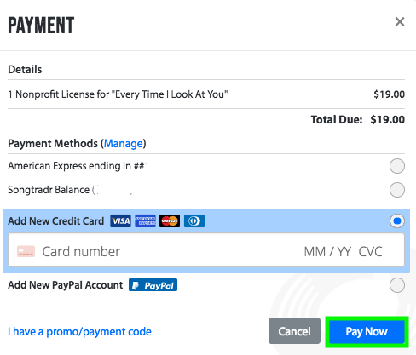The width and height of the screenshot is (416, 355).
Task: Close the Payment dialog with X
Action: click(400, 21)
